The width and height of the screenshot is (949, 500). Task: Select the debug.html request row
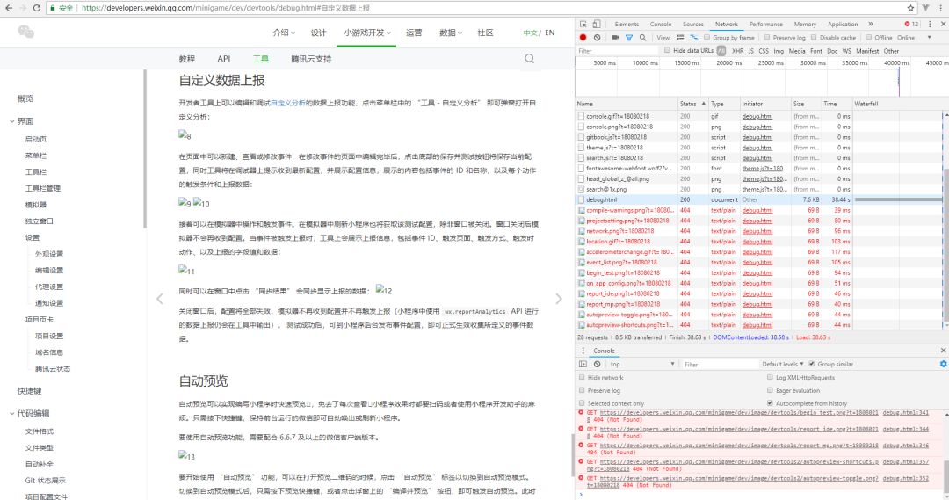(759, 199)
